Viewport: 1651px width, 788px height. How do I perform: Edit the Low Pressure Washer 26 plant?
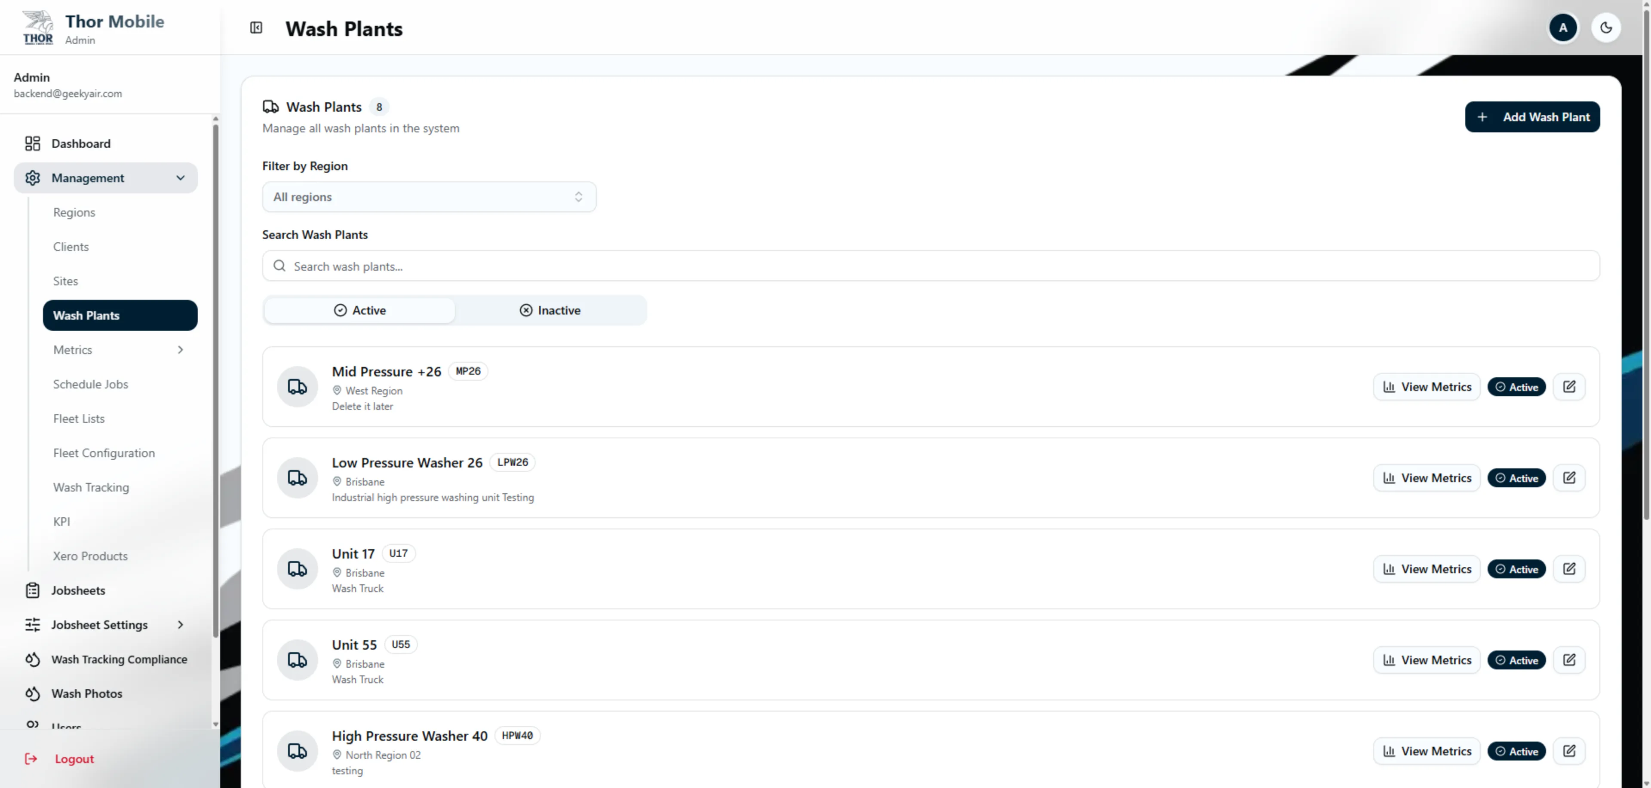pos(1569,478)
